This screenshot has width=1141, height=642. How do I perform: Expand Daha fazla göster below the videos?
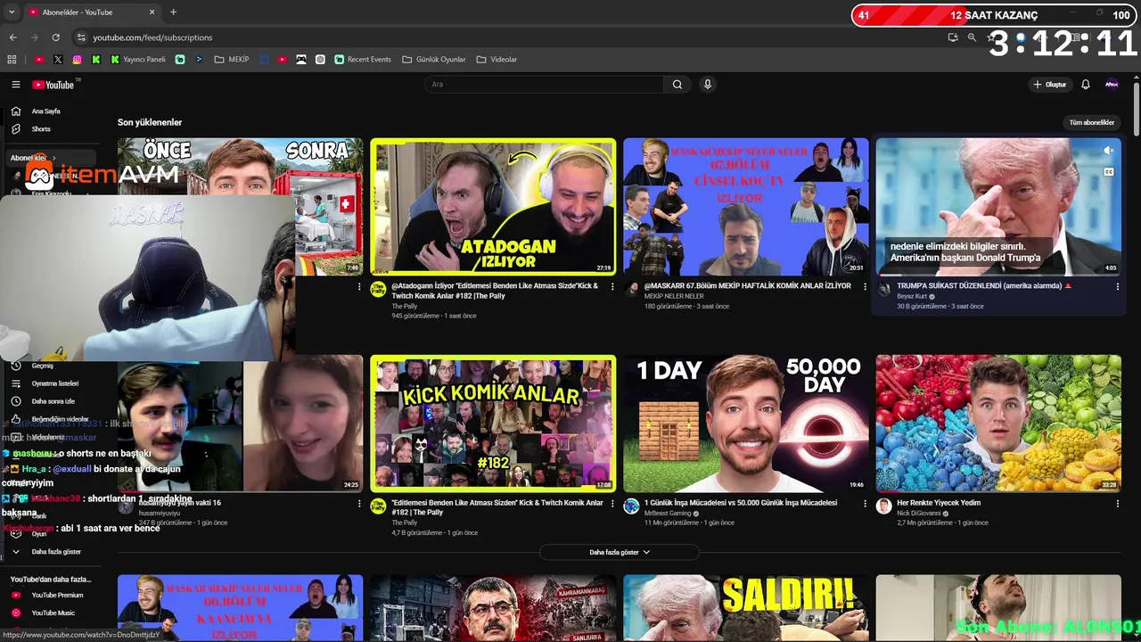click(x=620, y=552)
